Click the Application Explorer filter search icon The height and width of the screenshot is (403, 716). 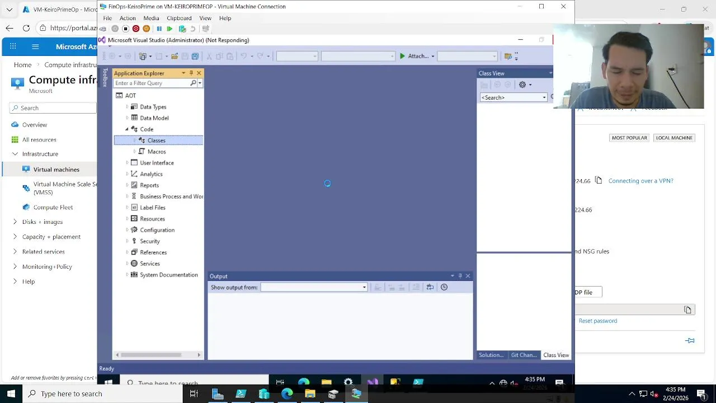pos(193,83)
